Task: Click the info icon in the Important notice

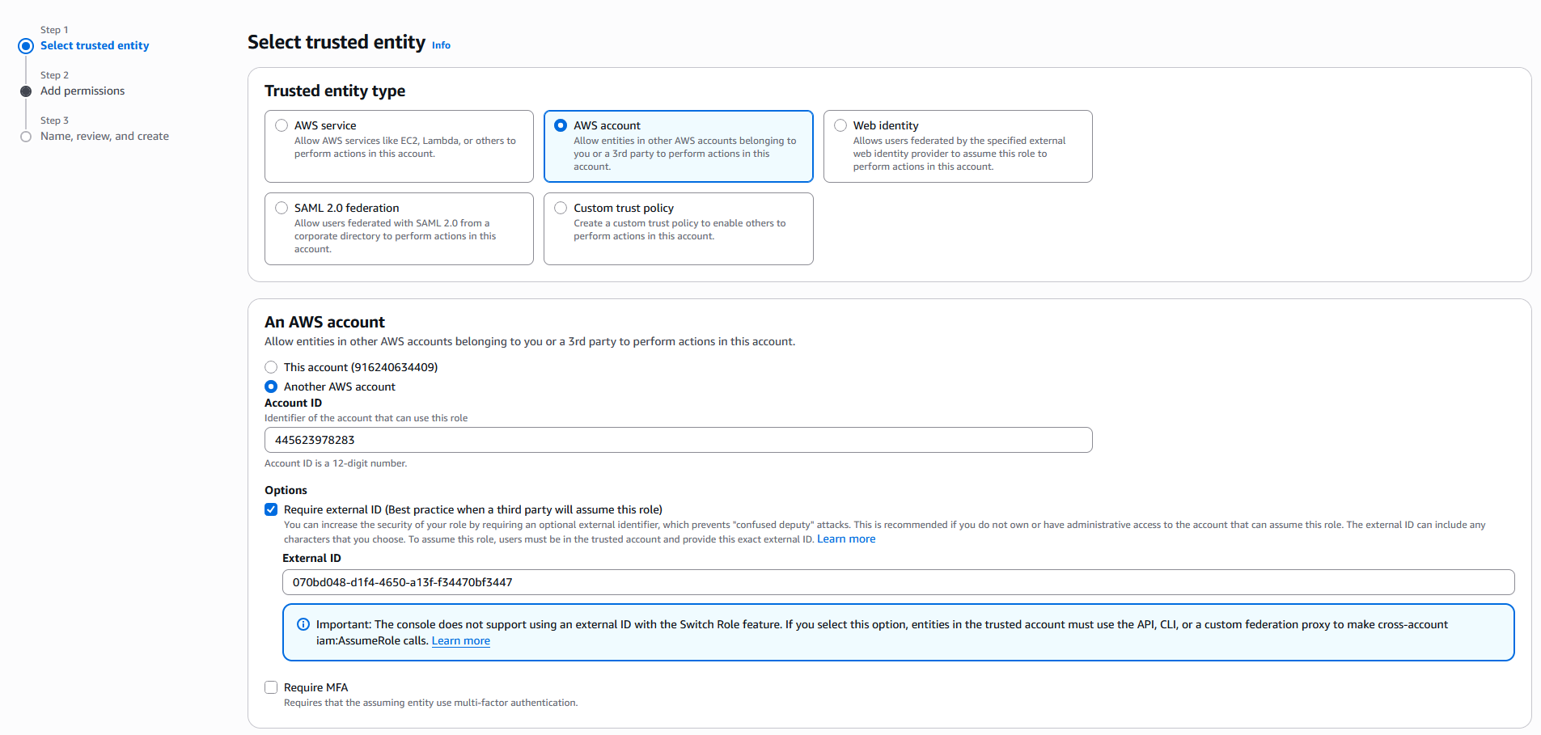Action: [x=303, y=624]
